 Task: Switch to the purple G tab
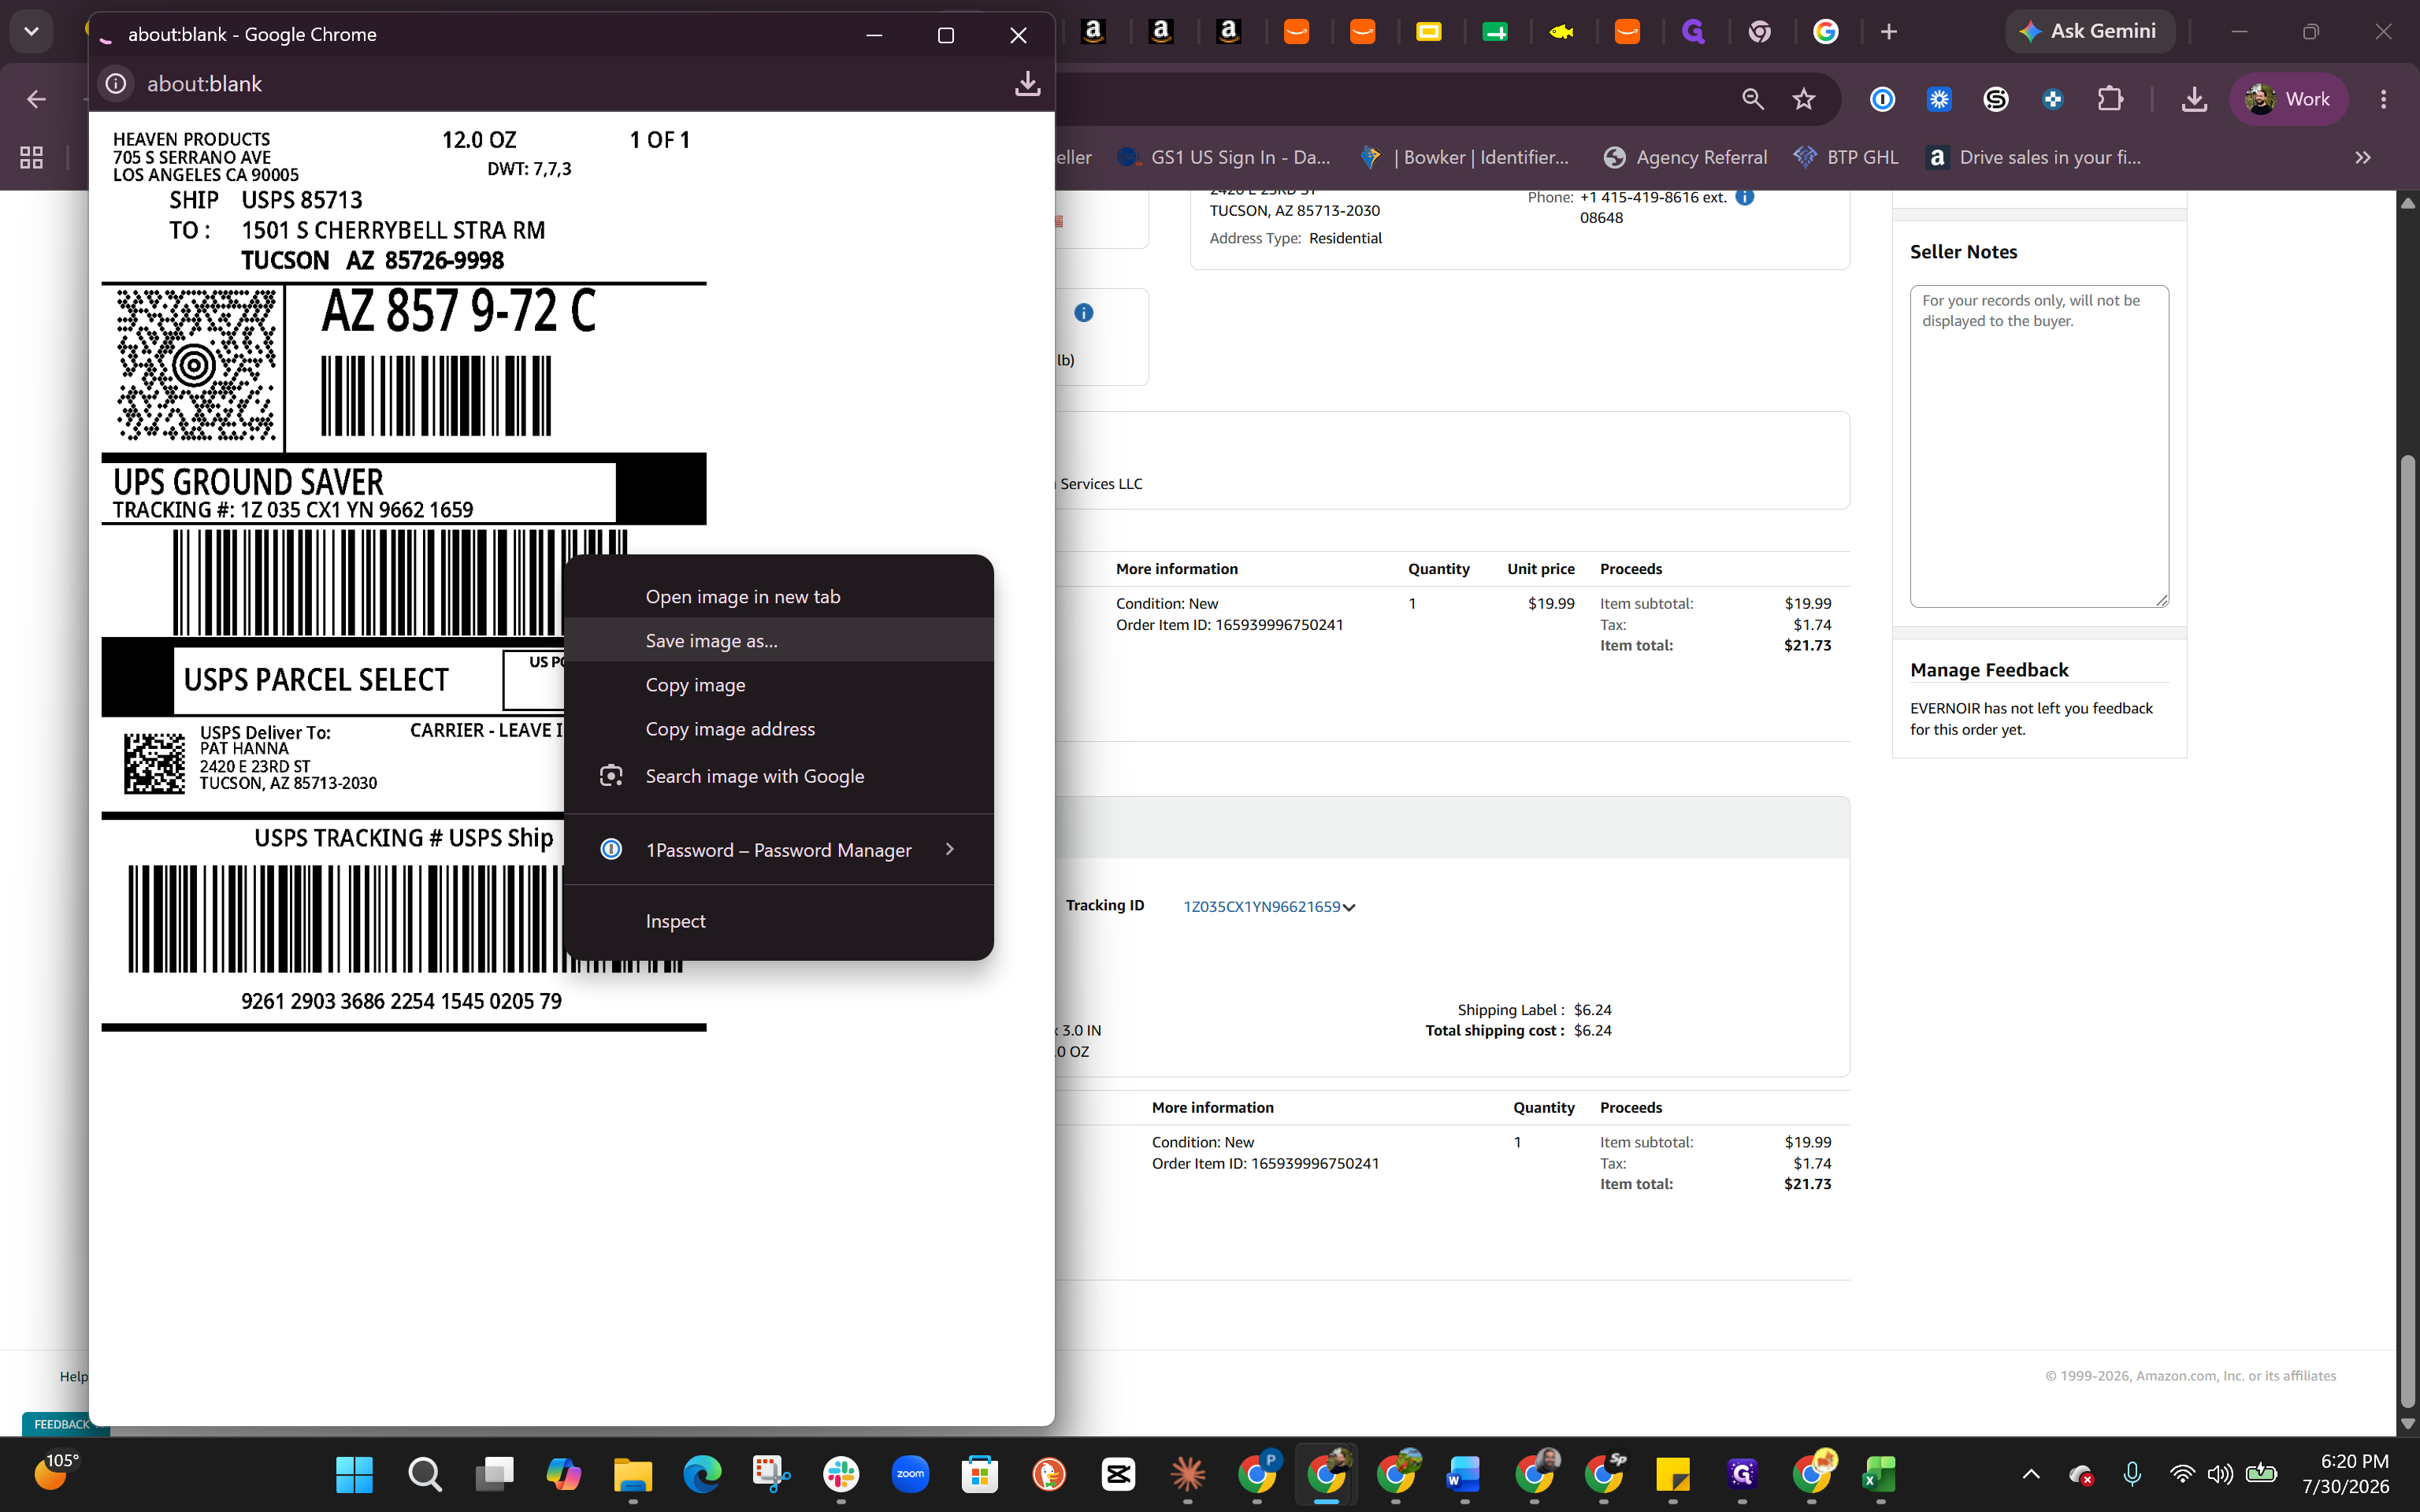[1693, 32]
